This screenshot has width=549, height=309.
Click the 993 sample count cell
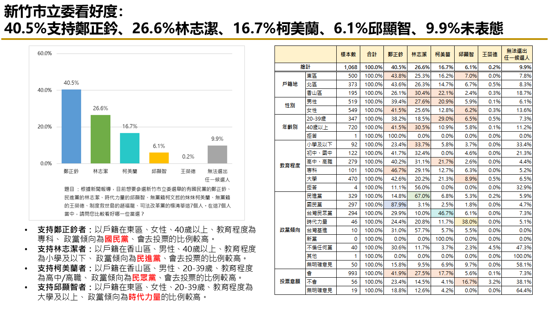[348, 273]
